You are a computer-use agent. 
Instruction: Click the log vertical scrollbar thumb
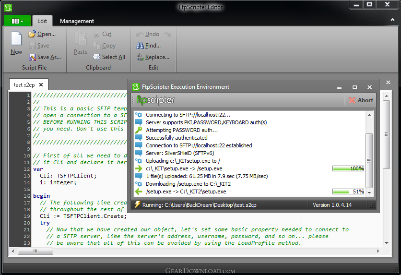pos(369,161)
